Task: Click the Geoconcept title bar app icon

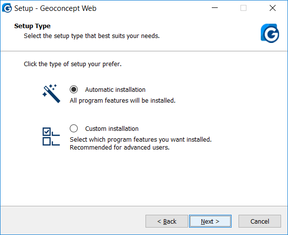Action: pos(7,8)
